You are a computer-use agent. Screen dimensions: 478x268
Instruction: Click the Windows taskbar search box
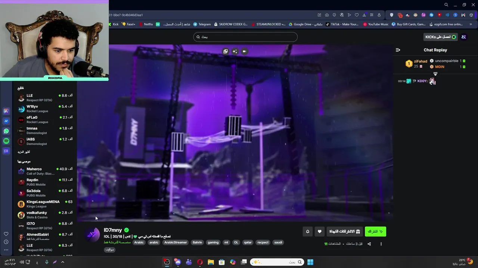pos(277,262)
